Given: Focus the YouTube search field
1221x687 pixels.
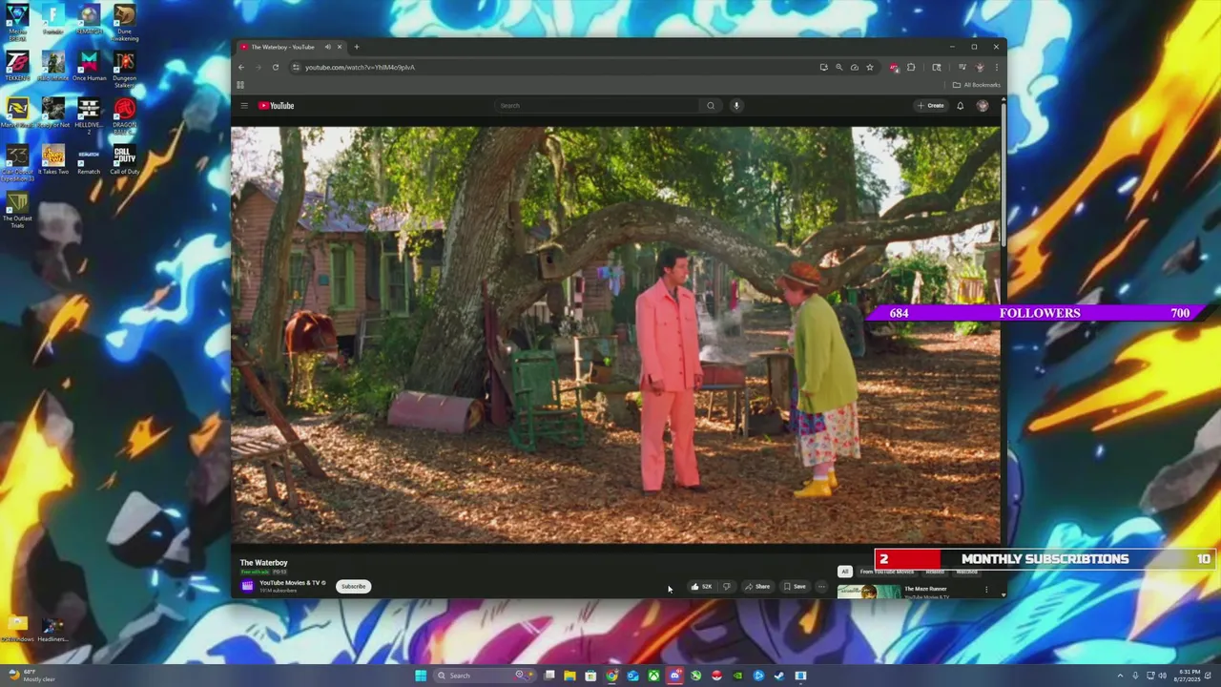Looking at the screenshot, I should (598, 106).
